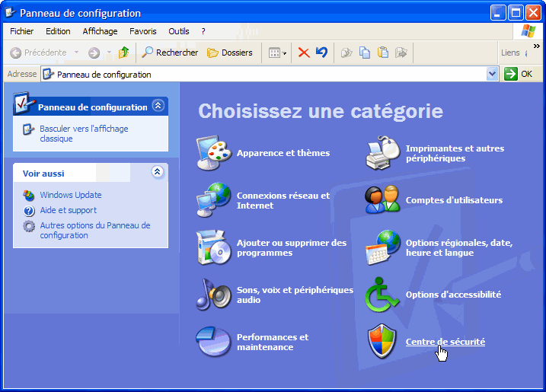This screenshot has width=546, height=392.
Task: Open the Comptes d'utilisateurs category link
Action: [454, 200]
